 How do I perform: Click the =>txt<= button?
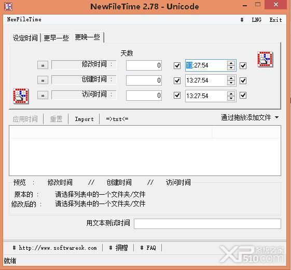(x=117, y=119)
